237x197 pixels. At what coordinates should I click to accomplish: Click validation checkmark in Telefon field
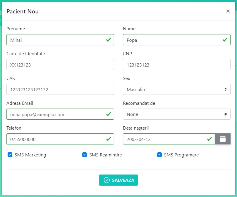(109, 139)
